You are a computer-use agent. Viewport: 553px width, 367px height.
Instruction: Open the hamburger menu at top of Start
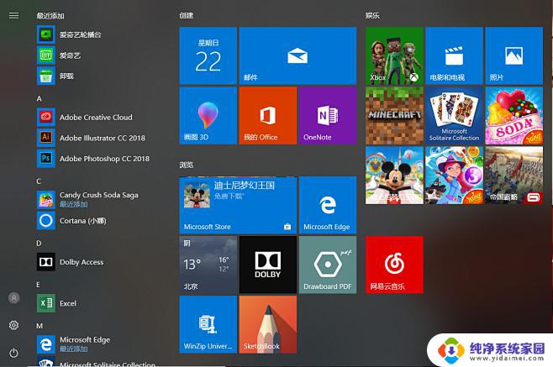pyautogui.click(x=13, y=15)
